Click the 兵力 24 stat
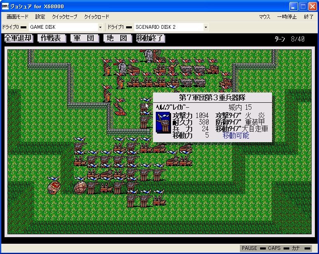 191,129
